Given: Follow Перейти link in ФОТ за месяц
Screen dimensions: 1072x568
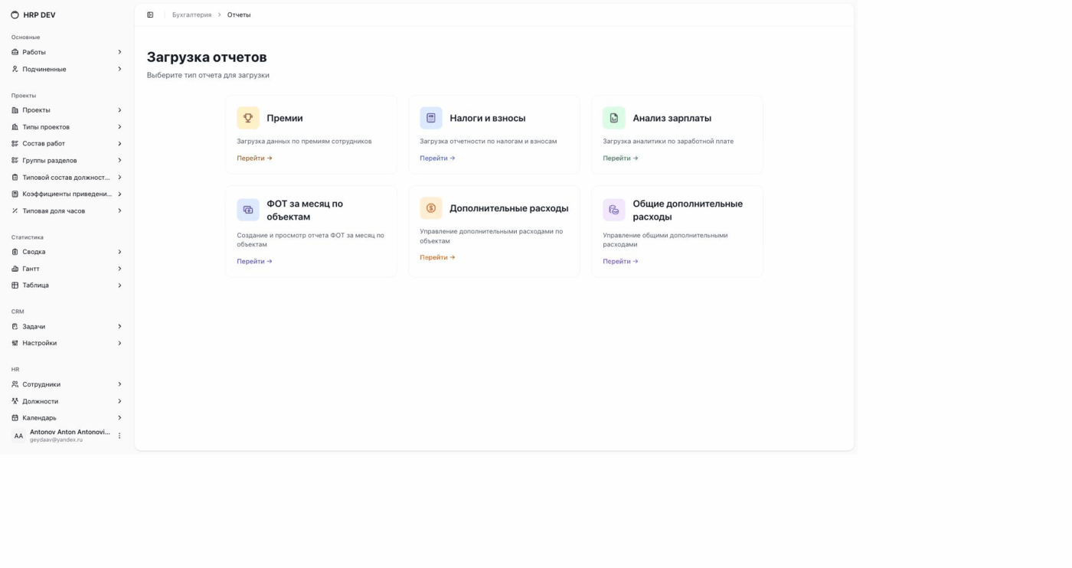Looking at the screenshot, I should (254, 262).
